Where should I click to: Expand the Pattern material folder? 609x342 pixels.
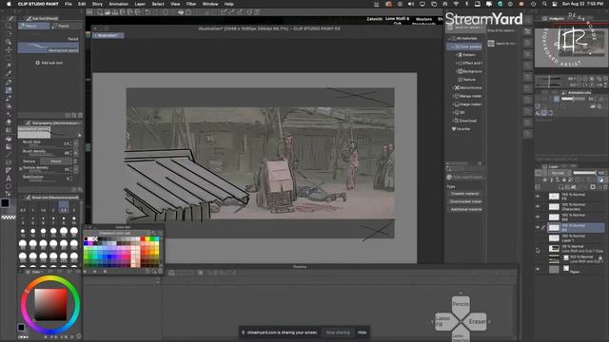click(x=457, y=55)
